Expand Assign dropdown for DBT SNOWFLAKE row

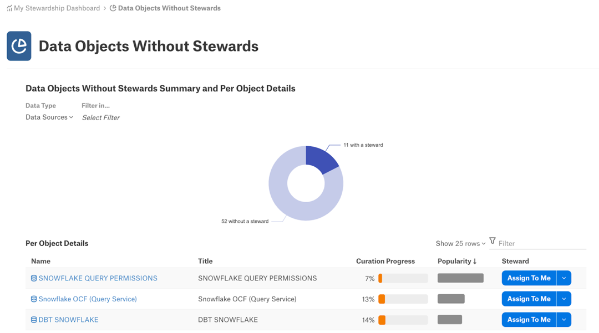coord(564,320)
